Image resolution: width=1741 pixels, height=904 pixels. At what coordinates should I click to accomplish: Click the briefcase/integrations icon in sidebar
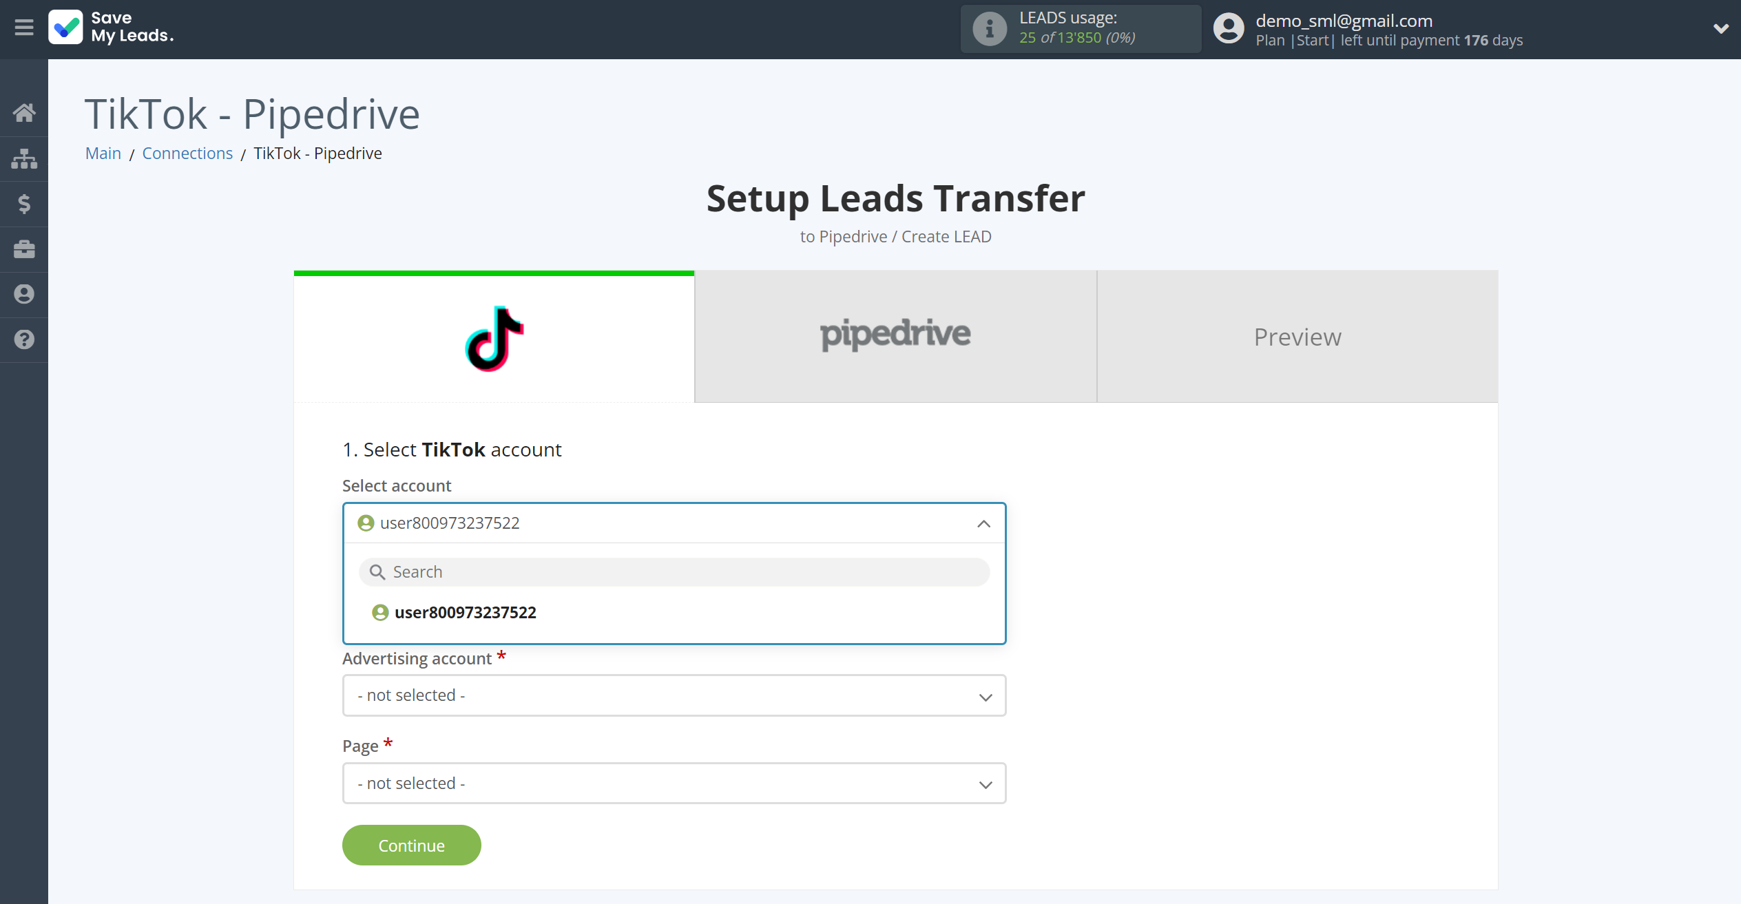24,249
